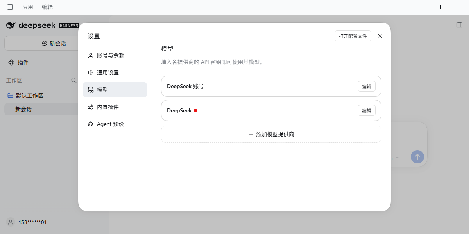Go to 内置插件 settings
Image resolution: width=469 pixels, height=234 pixels.
click(x=115, y=107)
